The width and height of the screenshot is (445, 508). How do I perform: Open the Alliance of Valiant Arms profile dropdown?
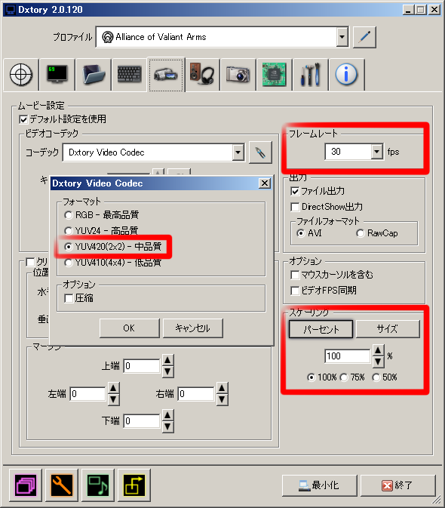pyautogui.click(x=342, y=37)
